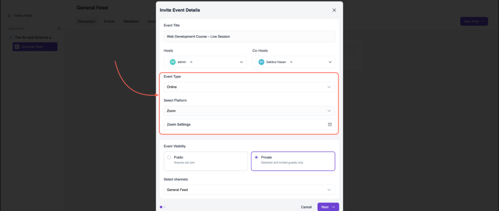Click the second step indicator dot
Viewport: 499px width, 211px height.
(x=165, y=207)
